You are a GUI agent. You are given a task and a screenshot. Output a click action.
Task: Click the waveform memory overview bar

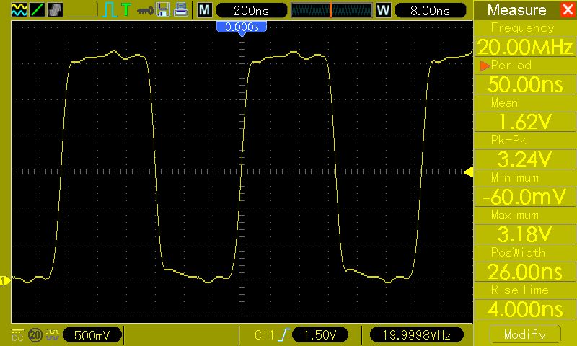[332, 10]
